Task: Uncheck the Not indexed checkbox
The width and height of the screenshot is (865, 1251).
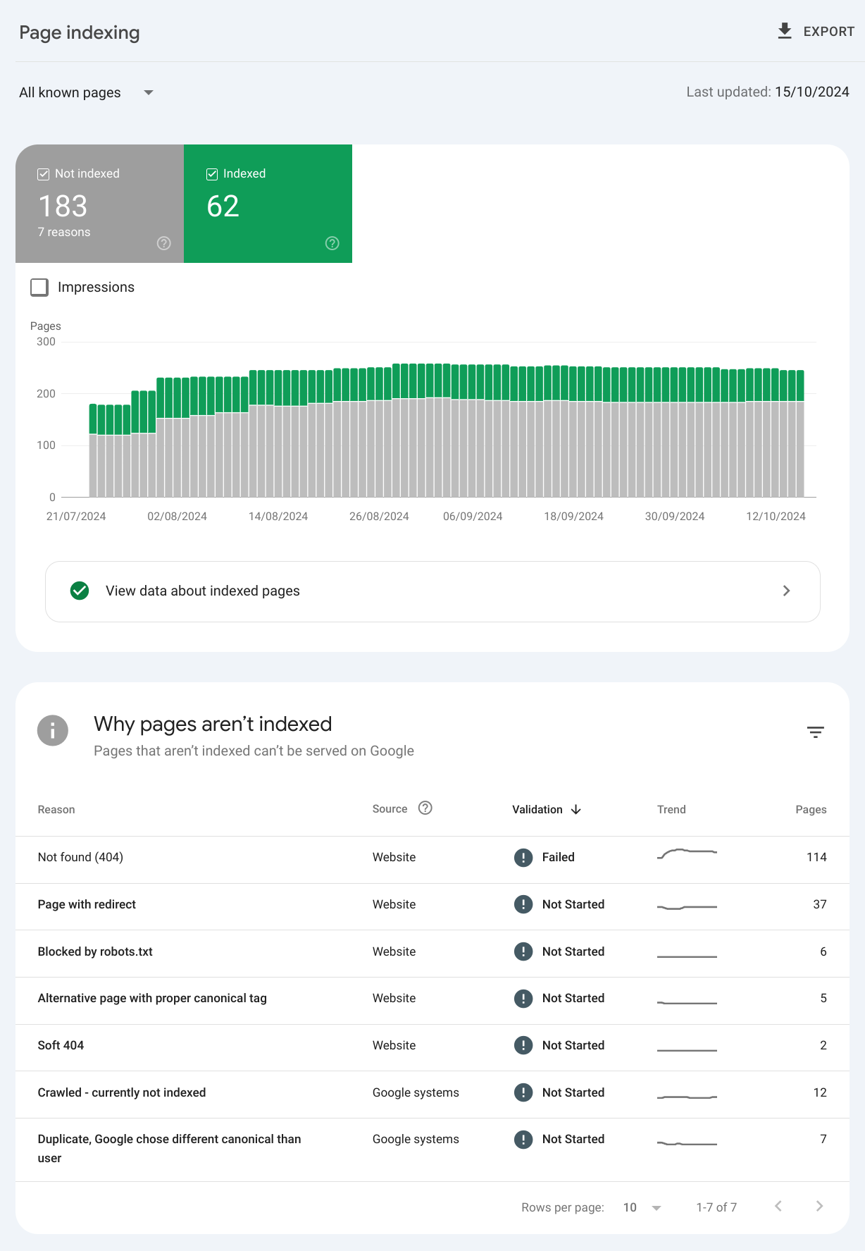Action: [44, 174]
